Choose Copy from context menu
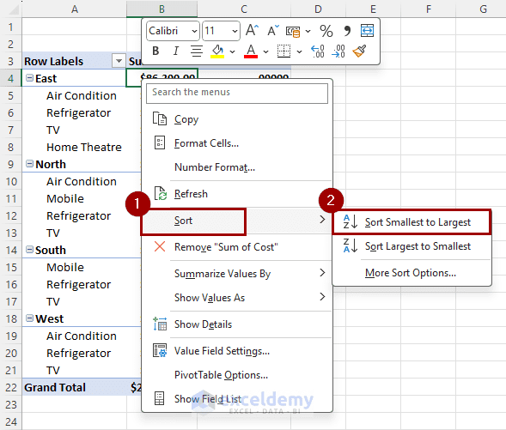The height and width of the screenshot is (430, 506). (x=237, y=119)
